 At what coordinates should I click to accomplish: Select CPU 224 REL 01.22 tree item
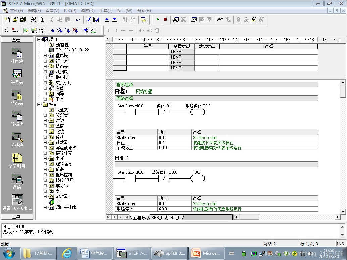click(72, 50)
